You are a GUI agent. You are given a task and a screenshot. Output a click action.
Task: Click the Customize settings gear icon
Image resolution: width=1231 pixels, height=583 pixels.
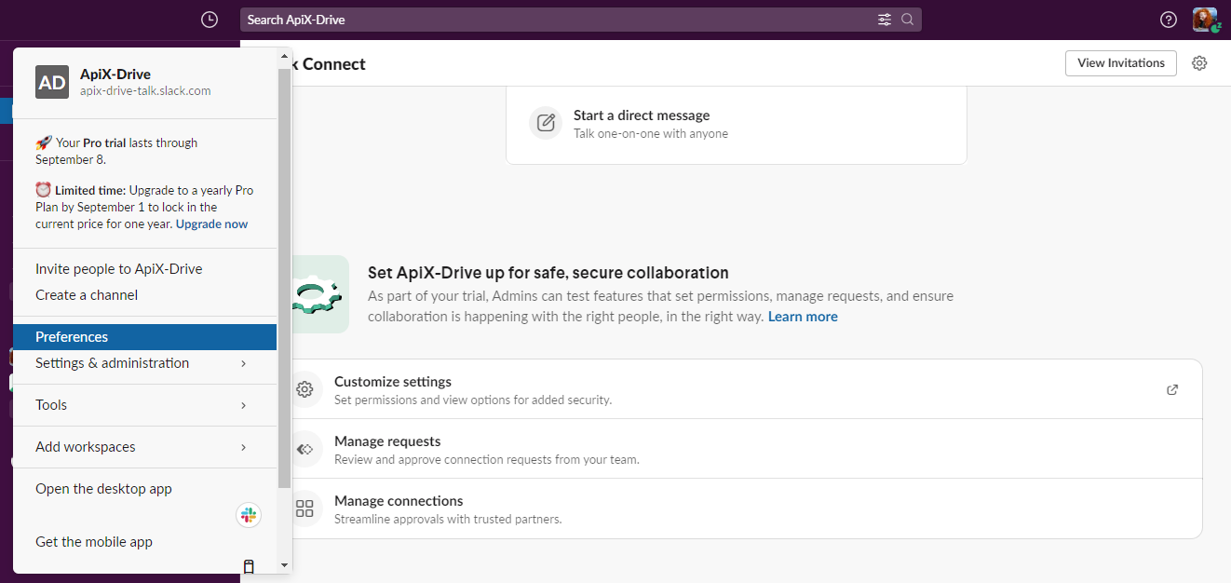coord(304,389)
